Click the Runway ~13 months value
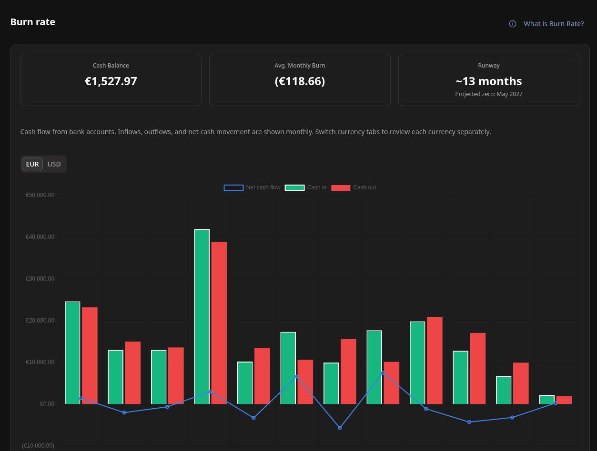The image size is (597, 451). [489, 81]
